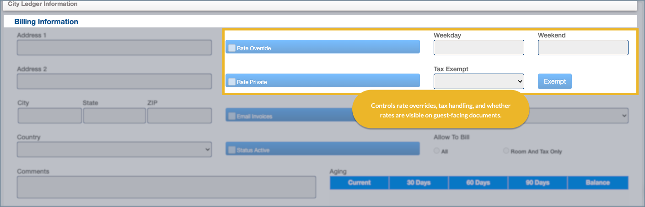Open the Tax Exempt dropdown
This screenshot has height=207, width=645.
point(478,81)
